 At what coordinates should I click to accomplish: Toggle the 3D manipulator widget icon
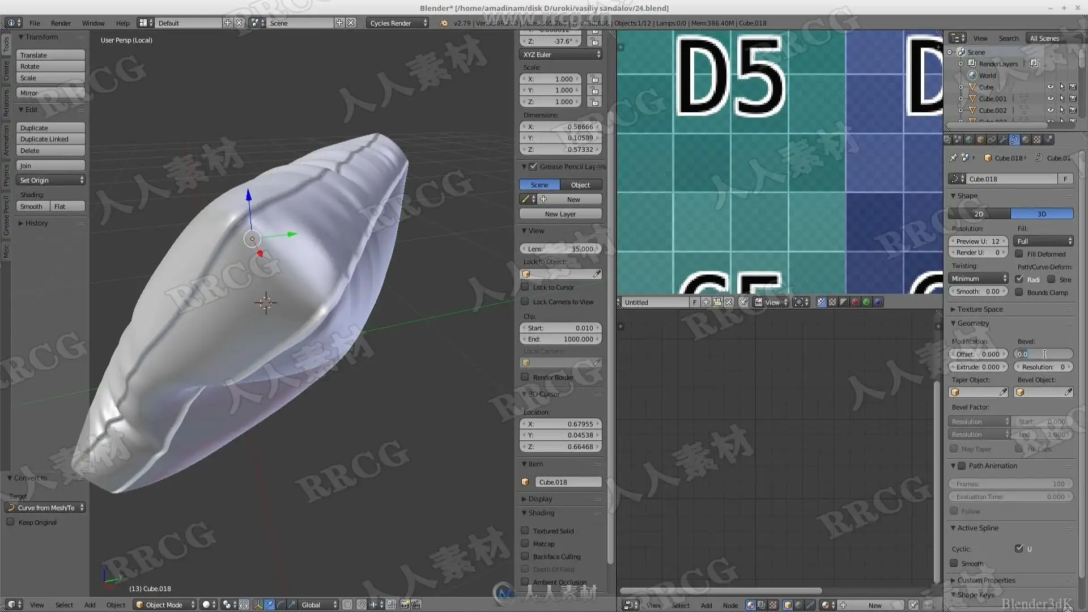point(258,605)
